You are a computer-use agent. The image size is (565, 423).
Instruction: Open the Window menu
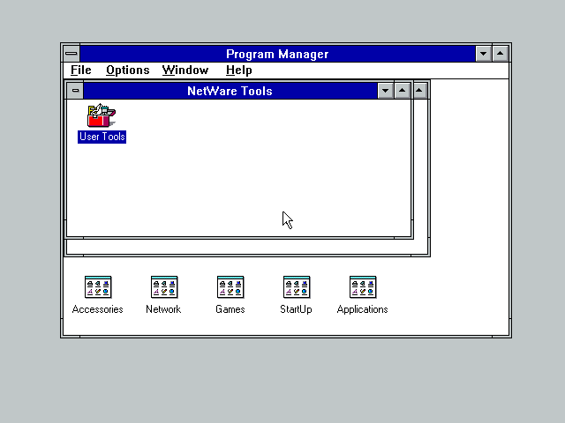185,70
